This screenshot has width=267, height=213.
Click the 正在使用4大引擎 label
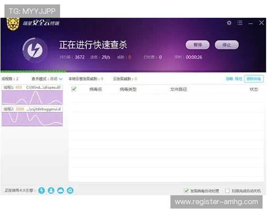click(20, 190)
